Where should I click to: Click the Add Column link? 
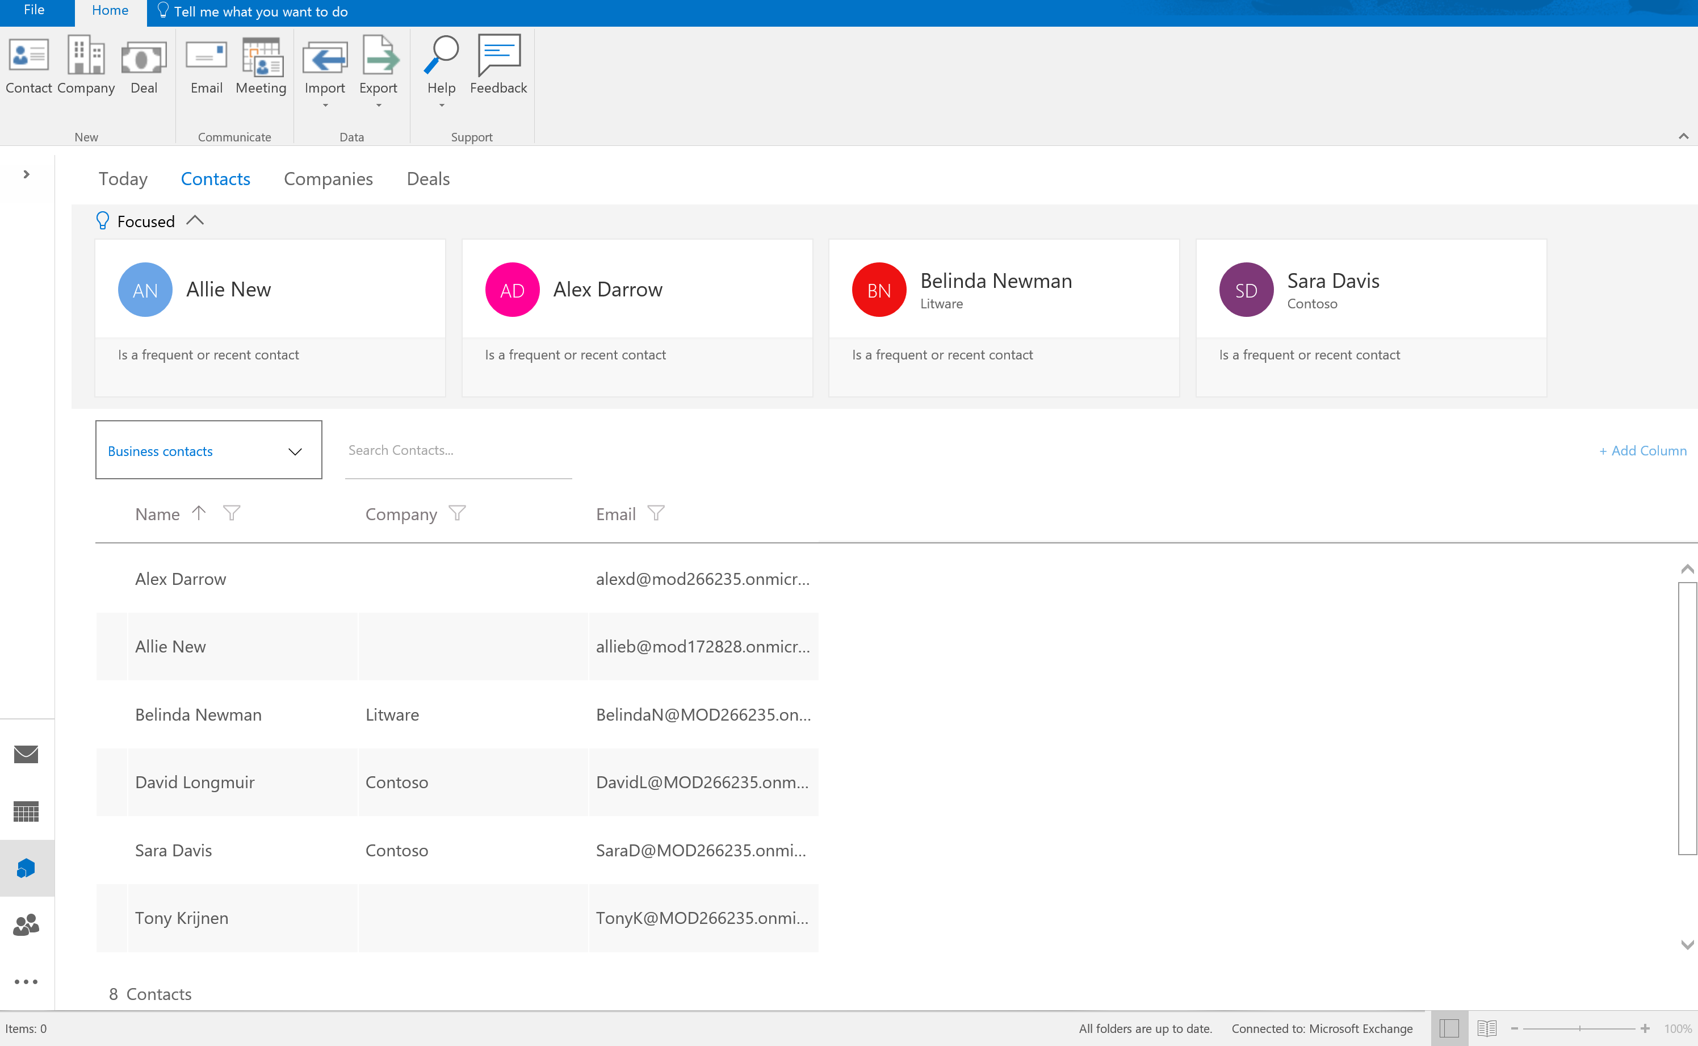click(x=1643, y=450)
